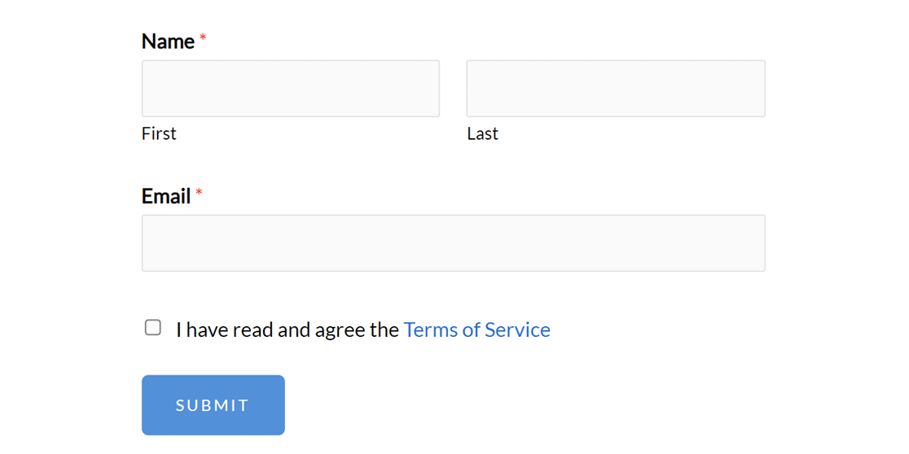Follow the blue Terms of Service hyperlink
This screenshot has height=454, width=909.
(x=476, y=330)
